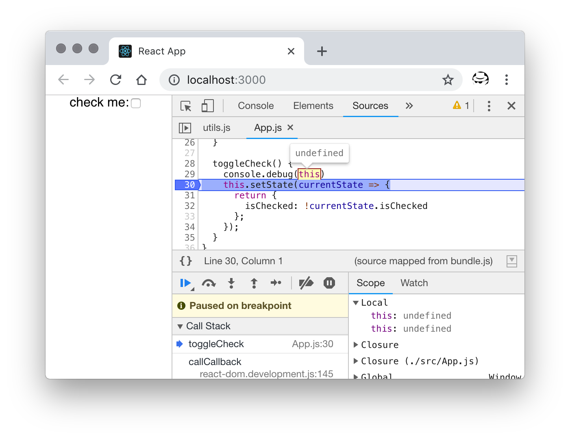This screenshot has width=570, height=439.
Task: Go back in browser history
Action: click(x=63, y=80)
